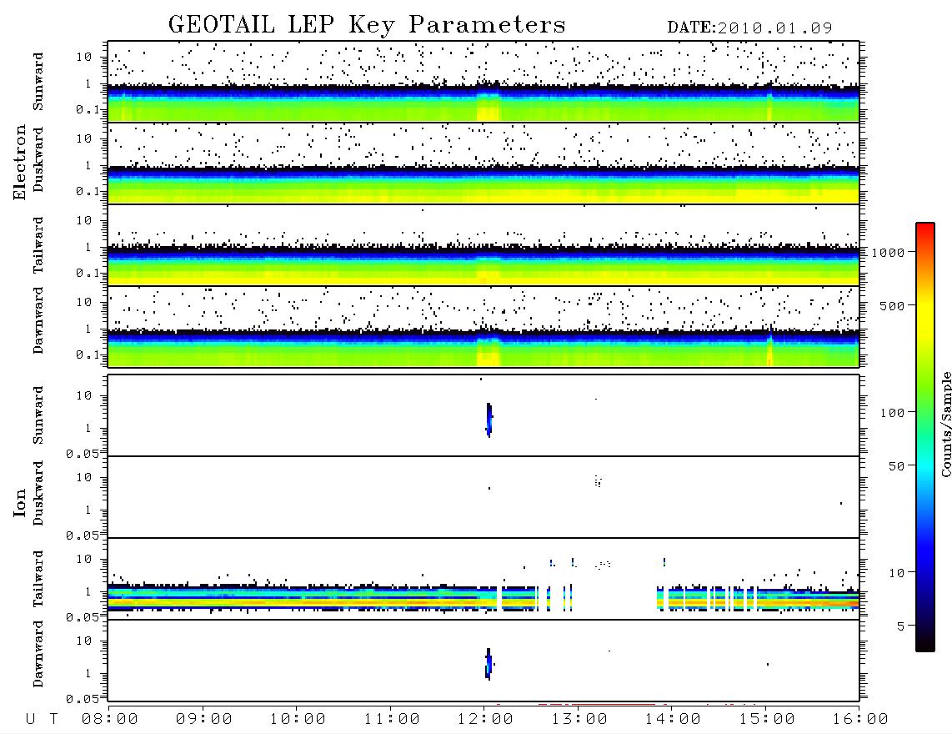This screenshot has width=952, height=734.
Task: Click the Ion Tailward data gap near 13:30
Action: 614,598
